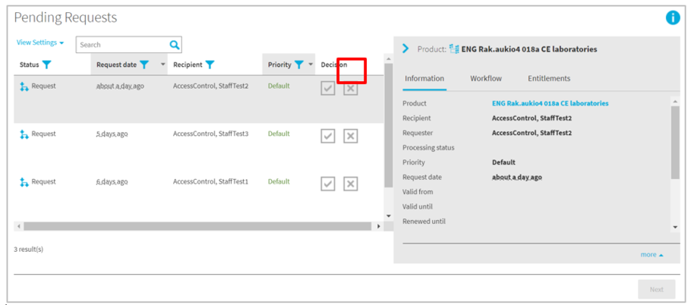Open Request date sort dropdown arrow

pos(163,65)
